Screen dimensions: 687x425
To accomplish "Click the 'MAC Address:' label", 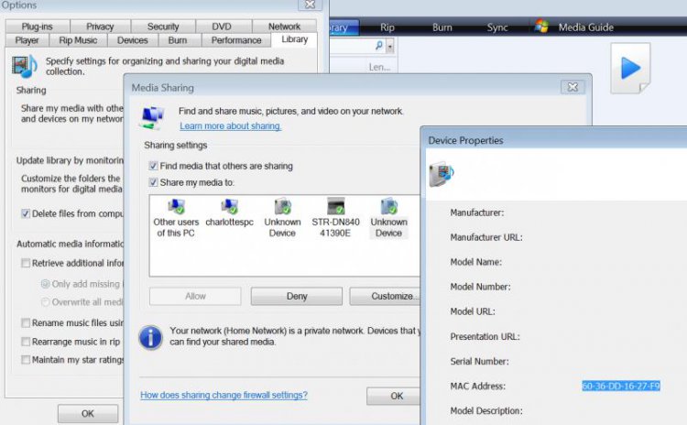I will (477, 387).
